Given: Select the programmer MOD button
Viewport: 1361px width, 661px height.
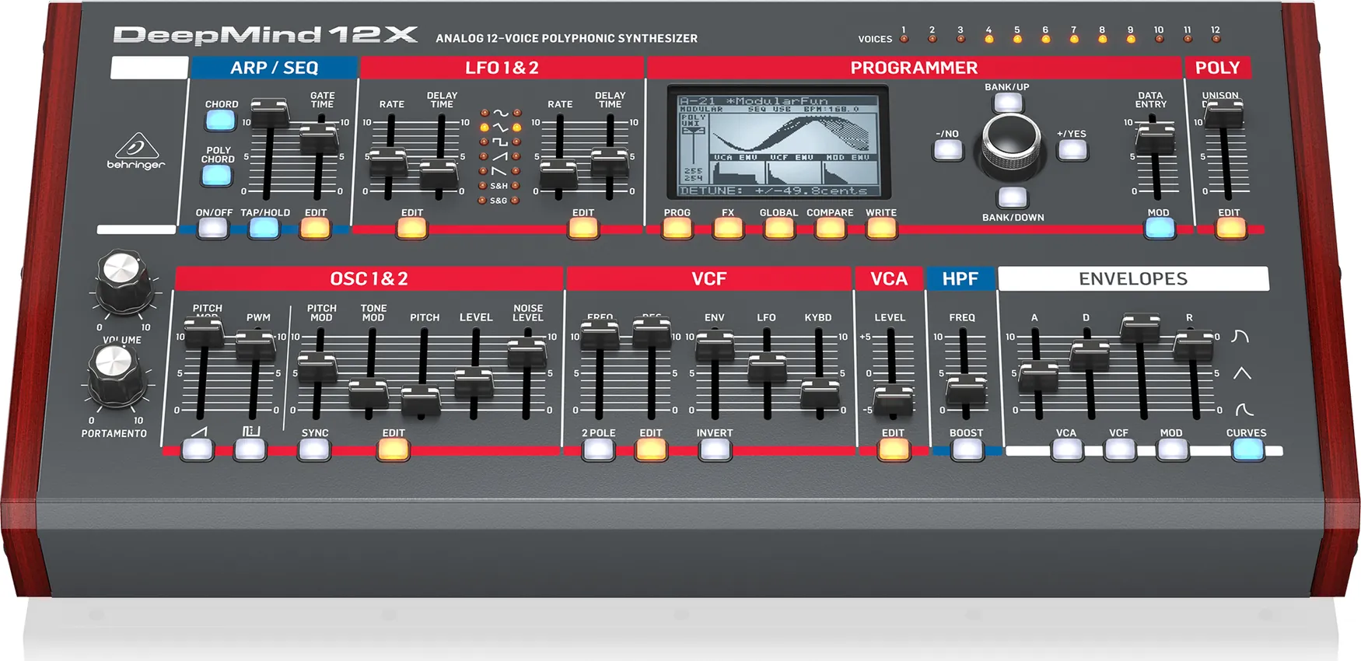Looking at the screenshot, I should [x=1160, y=228].
